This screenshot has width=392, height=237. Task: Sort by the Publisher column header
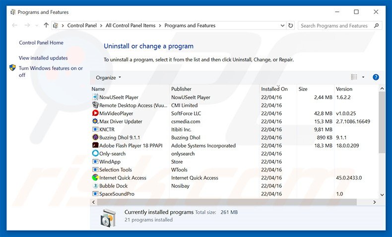pyautogui.click(x=181, y=89)
